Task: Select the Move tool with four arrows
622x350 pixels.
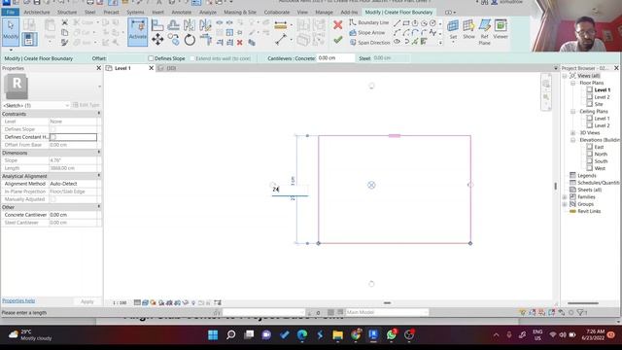Action: [157, 39]
